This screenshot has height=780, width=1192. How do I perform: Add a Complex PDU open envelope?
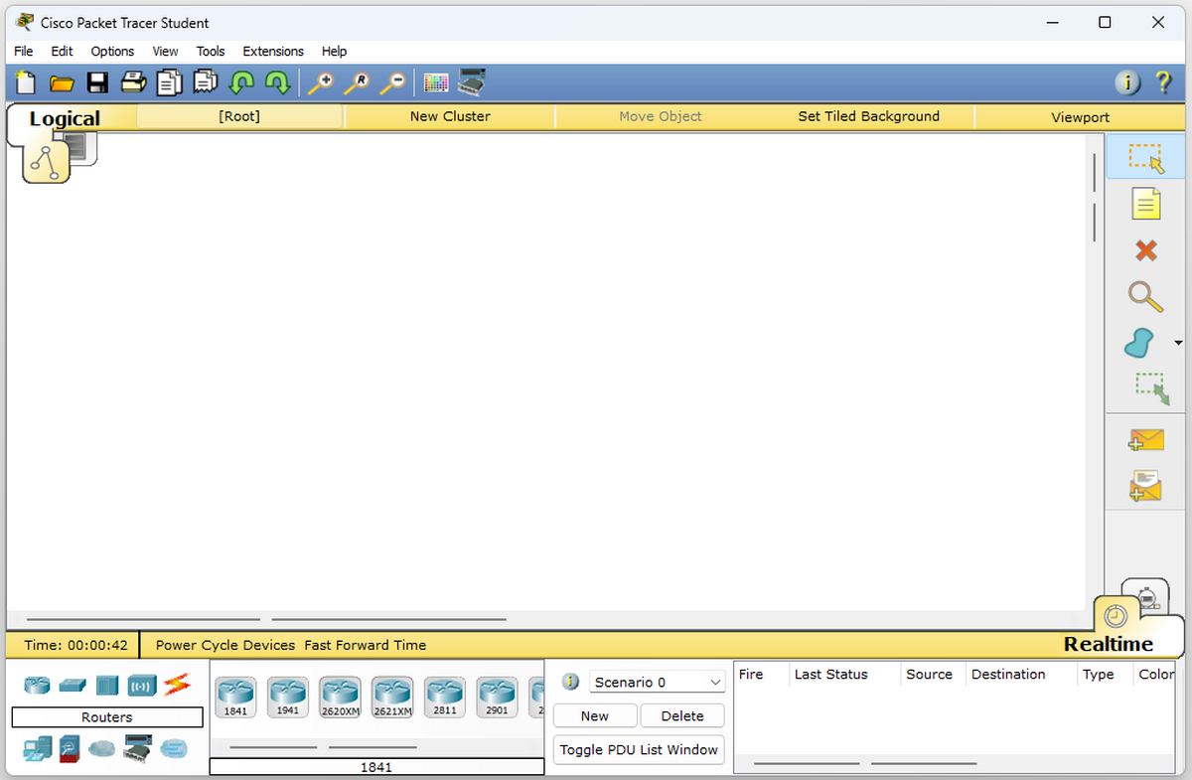tap(1145, 486)
